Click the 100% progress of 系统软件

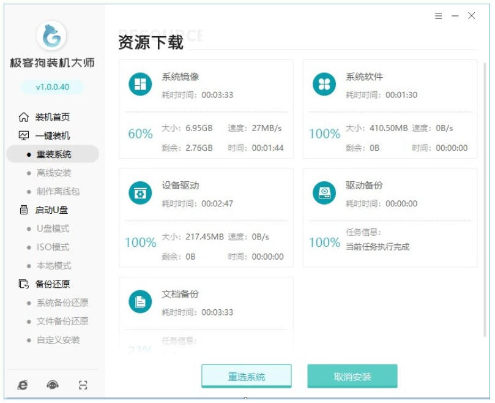(x=324, y=134)
